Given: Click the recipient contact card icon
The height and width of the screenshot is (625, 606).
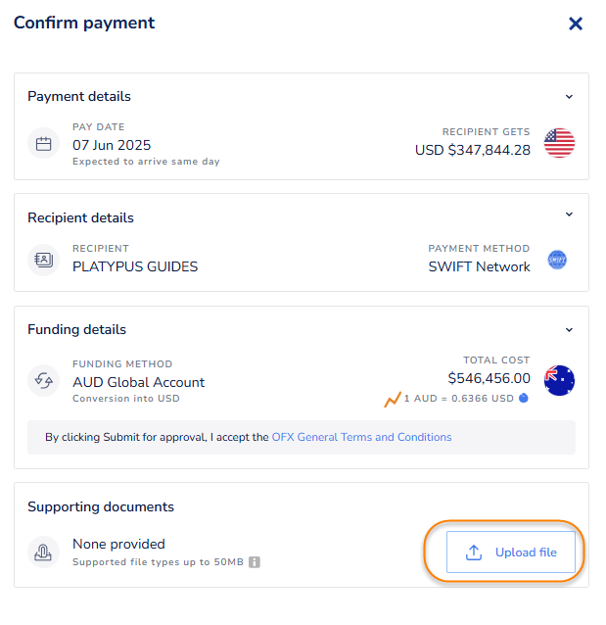Looking at the screenshot, I should (x=43, y=260).
